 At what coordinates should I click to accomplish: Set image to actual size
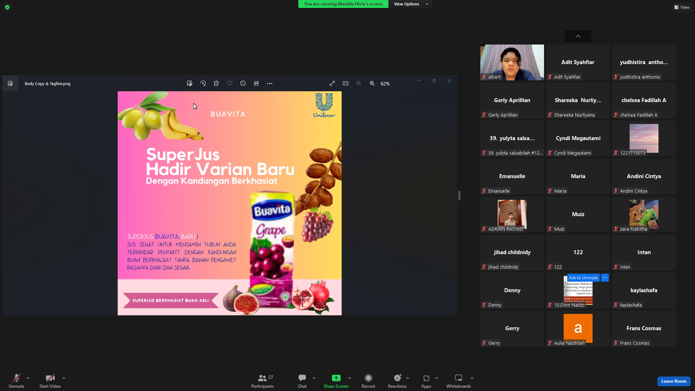pos(346,83)
